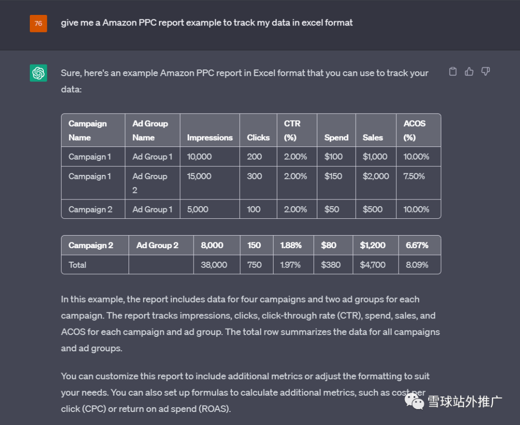This screenshot has width=520, height=425.
Task: Click the WeChat watermark icon
Action: (x=414, y=401)
